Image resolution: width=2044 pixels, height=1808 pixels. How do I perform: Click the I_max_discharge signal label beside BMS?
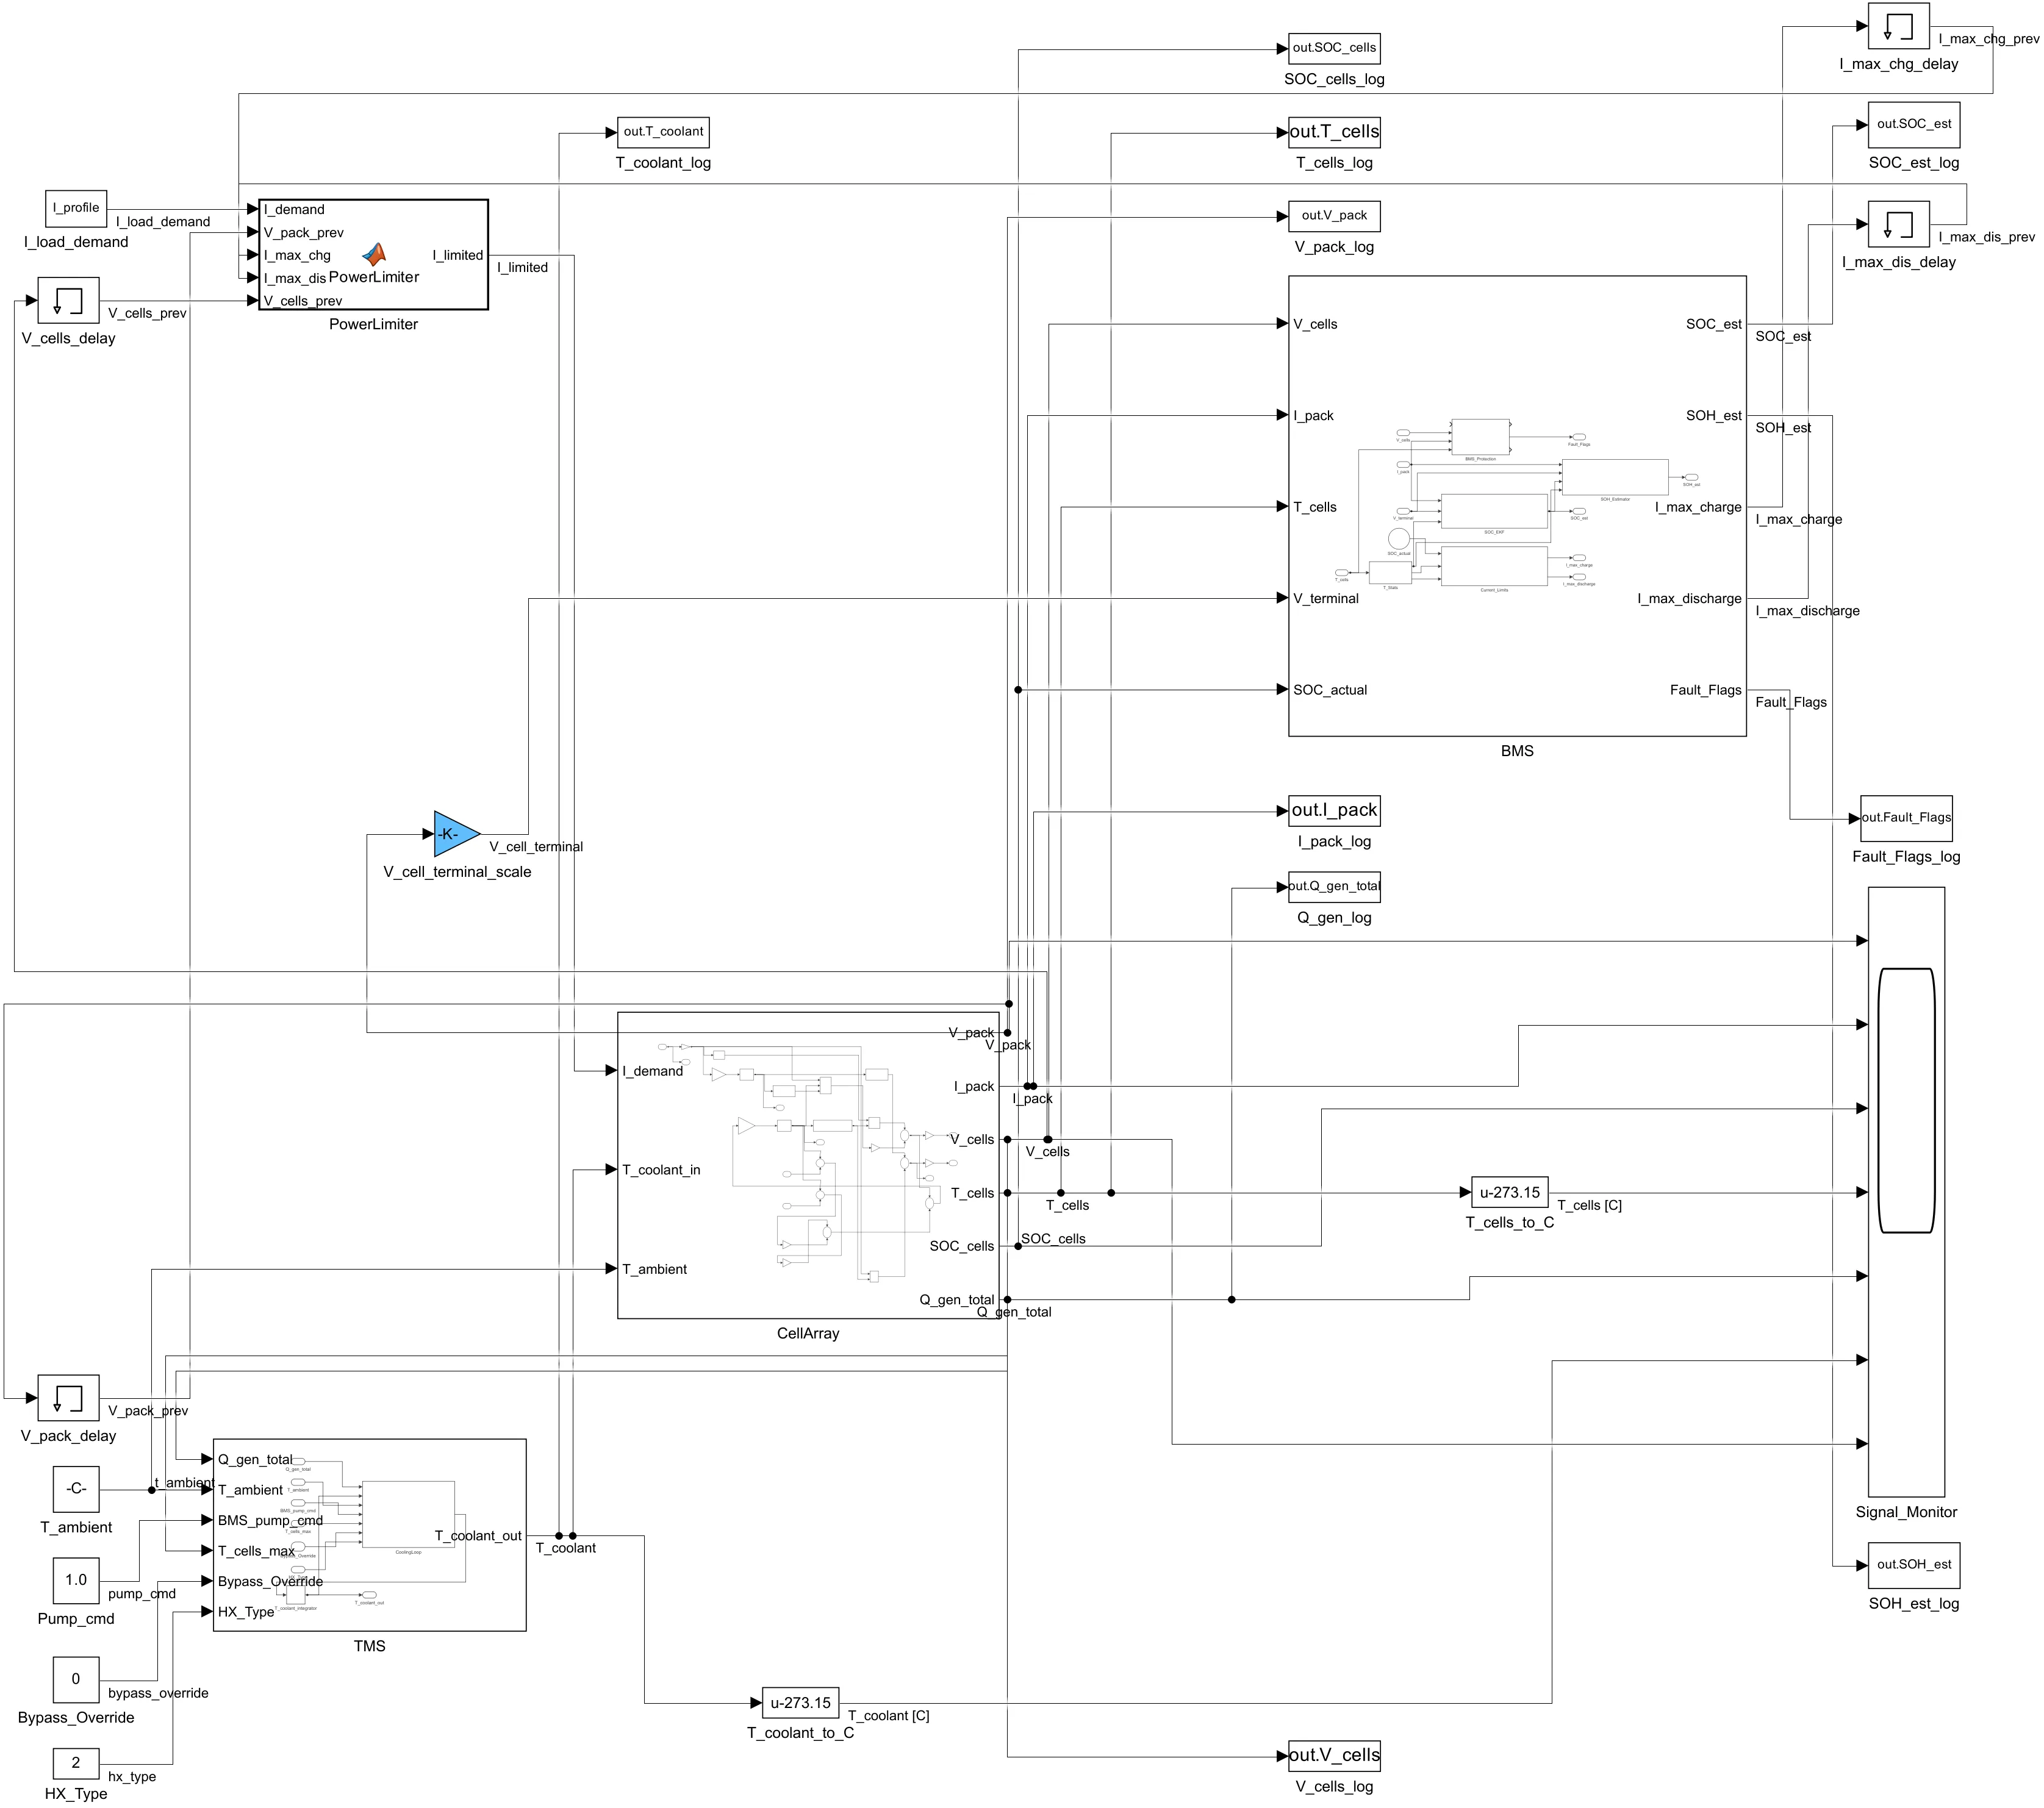click(x=1807, y=610)
